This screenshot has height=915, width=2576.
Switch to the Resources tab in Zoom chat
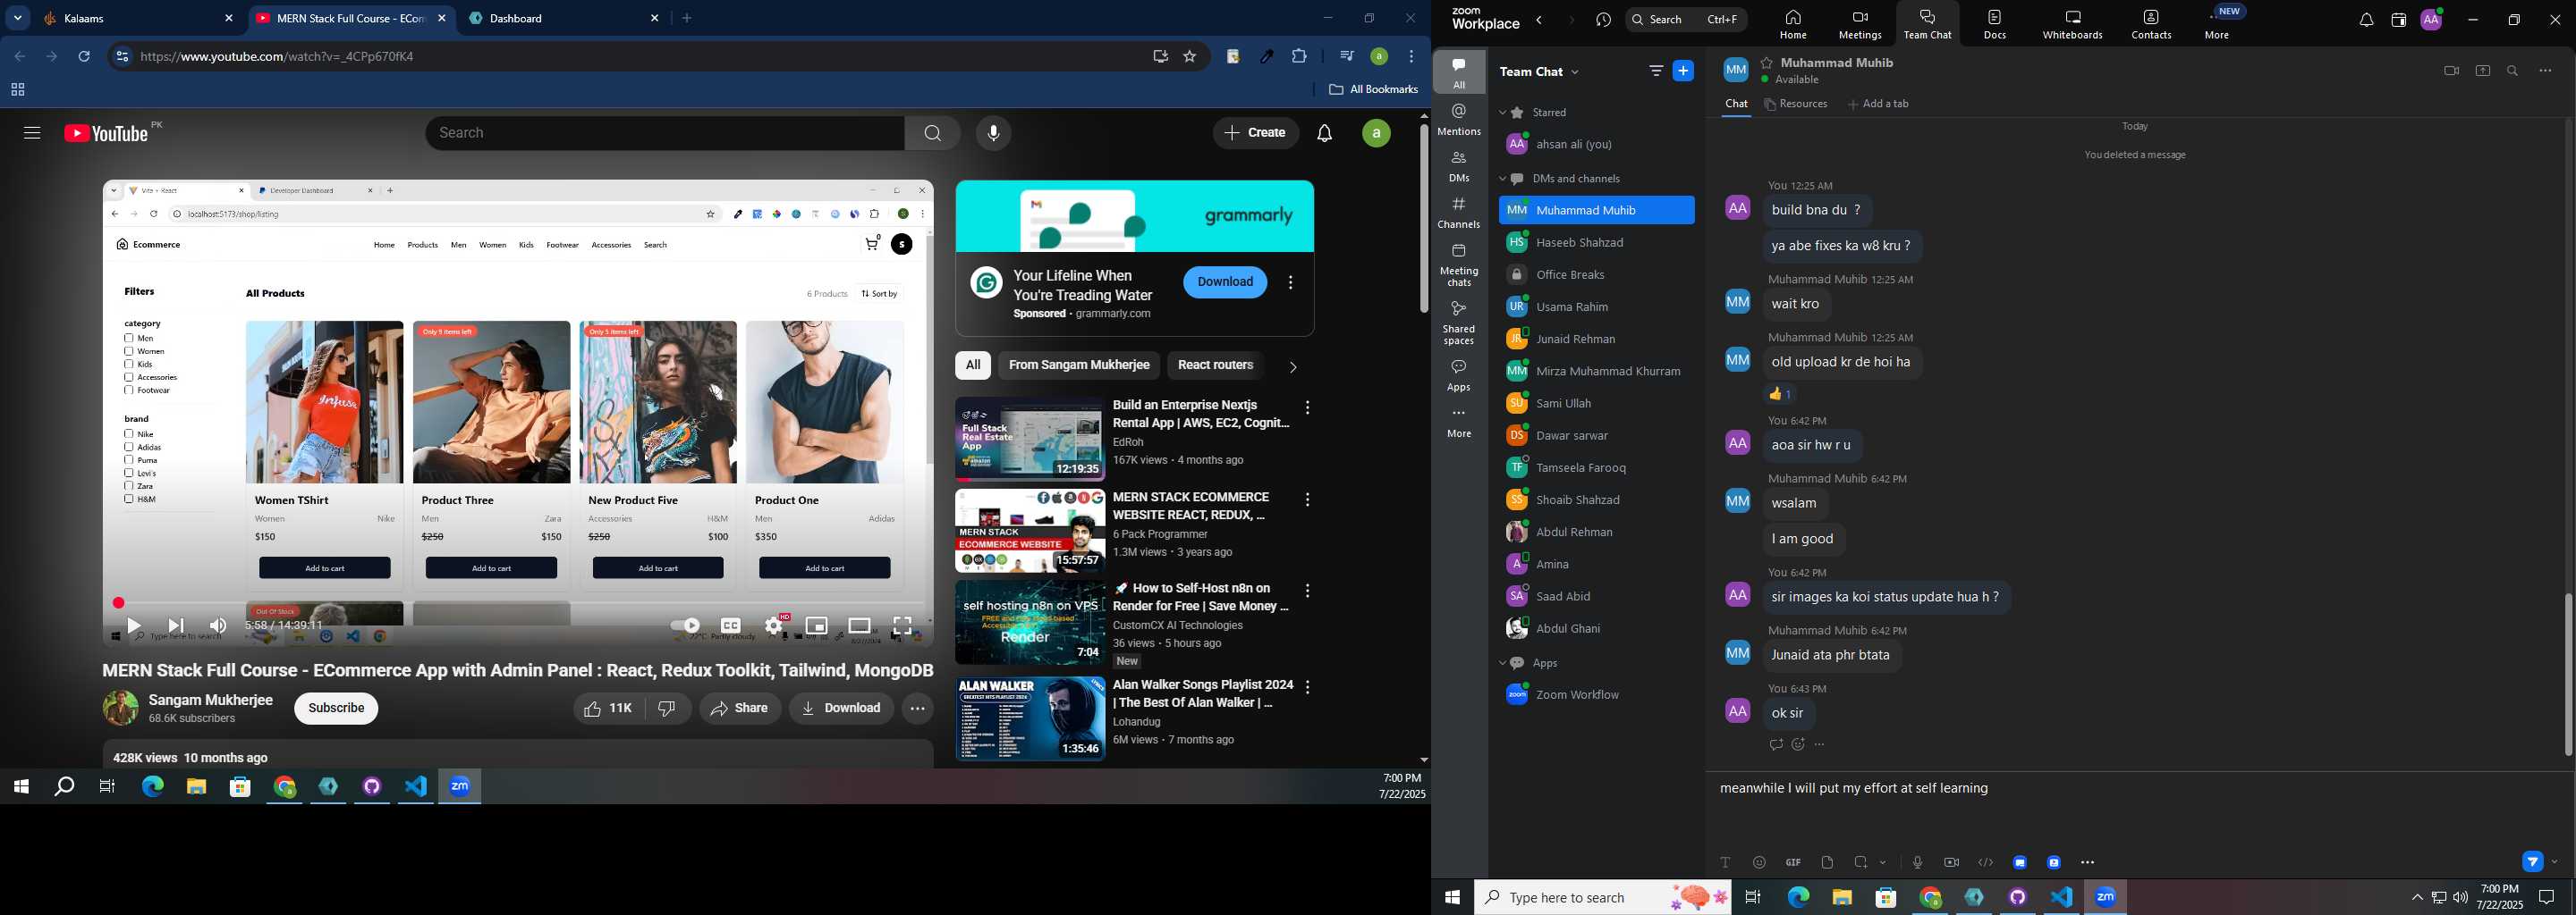point(1796,104)
